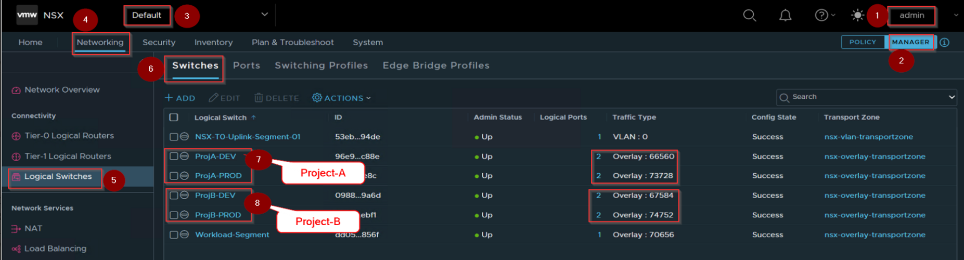Screen dimensions: 964x260
Task: Expand the Default project dropdown arrow
Action: tap(264, 15)
